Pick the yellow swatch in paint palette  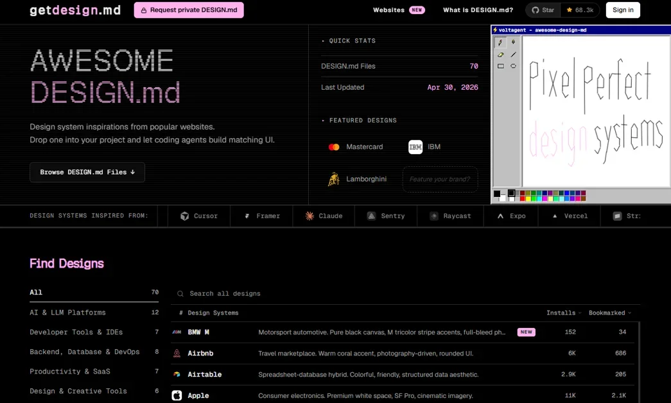(x=528, y=198)
